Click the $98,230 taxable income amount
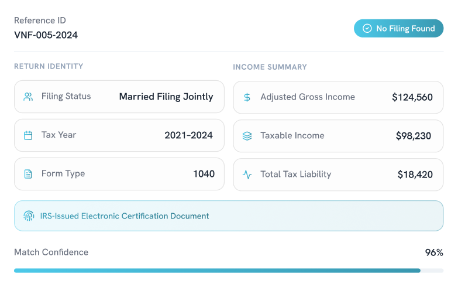 pyautogui.click(x=414, y=136)
